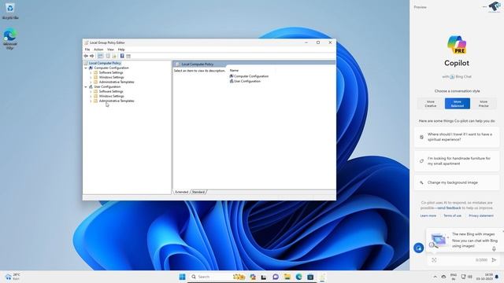Click the Copilot new topic round button
Viewport: 504px width, 283px height.
[418, 248]
